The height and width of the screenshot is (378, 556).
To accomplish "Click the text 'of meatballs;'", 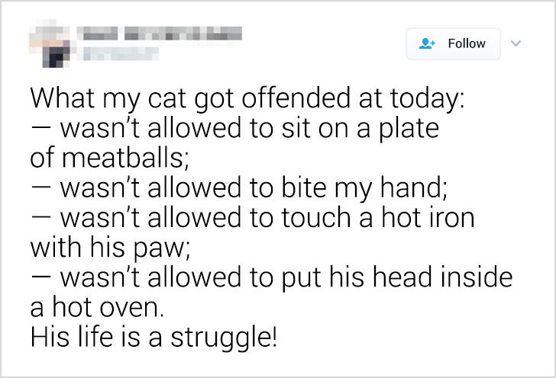I will pyautogui.click(x=107, y=157).
